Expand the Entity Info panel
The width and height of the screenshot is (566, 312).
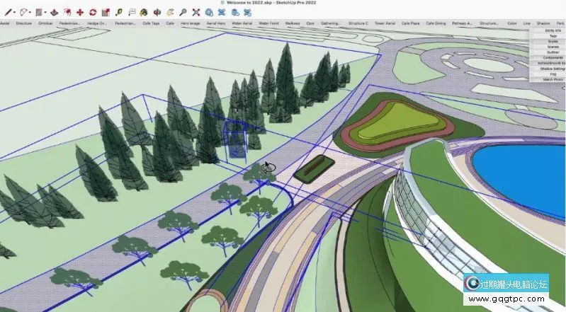point(553,30)
